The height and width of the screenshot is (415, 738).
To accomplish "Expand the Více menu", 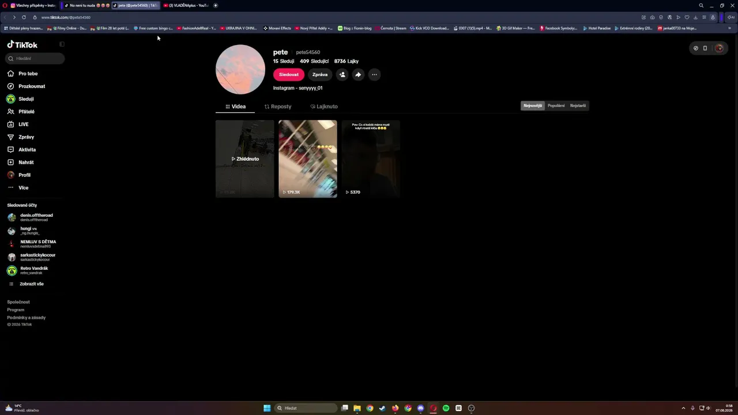I will click(x=18, y=188).
